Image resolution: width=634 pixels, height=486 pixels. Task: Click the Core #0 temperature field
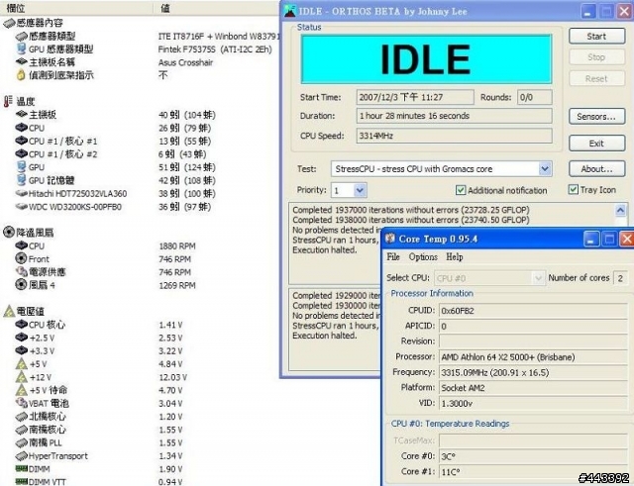point(533,456)
